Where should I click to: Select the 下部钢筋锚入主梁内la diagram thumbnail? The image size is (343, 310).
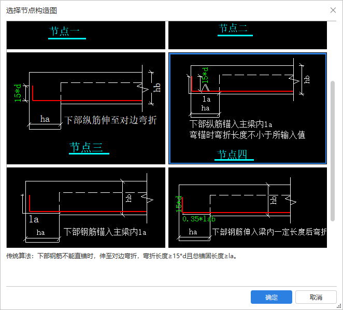pos(86,207)
